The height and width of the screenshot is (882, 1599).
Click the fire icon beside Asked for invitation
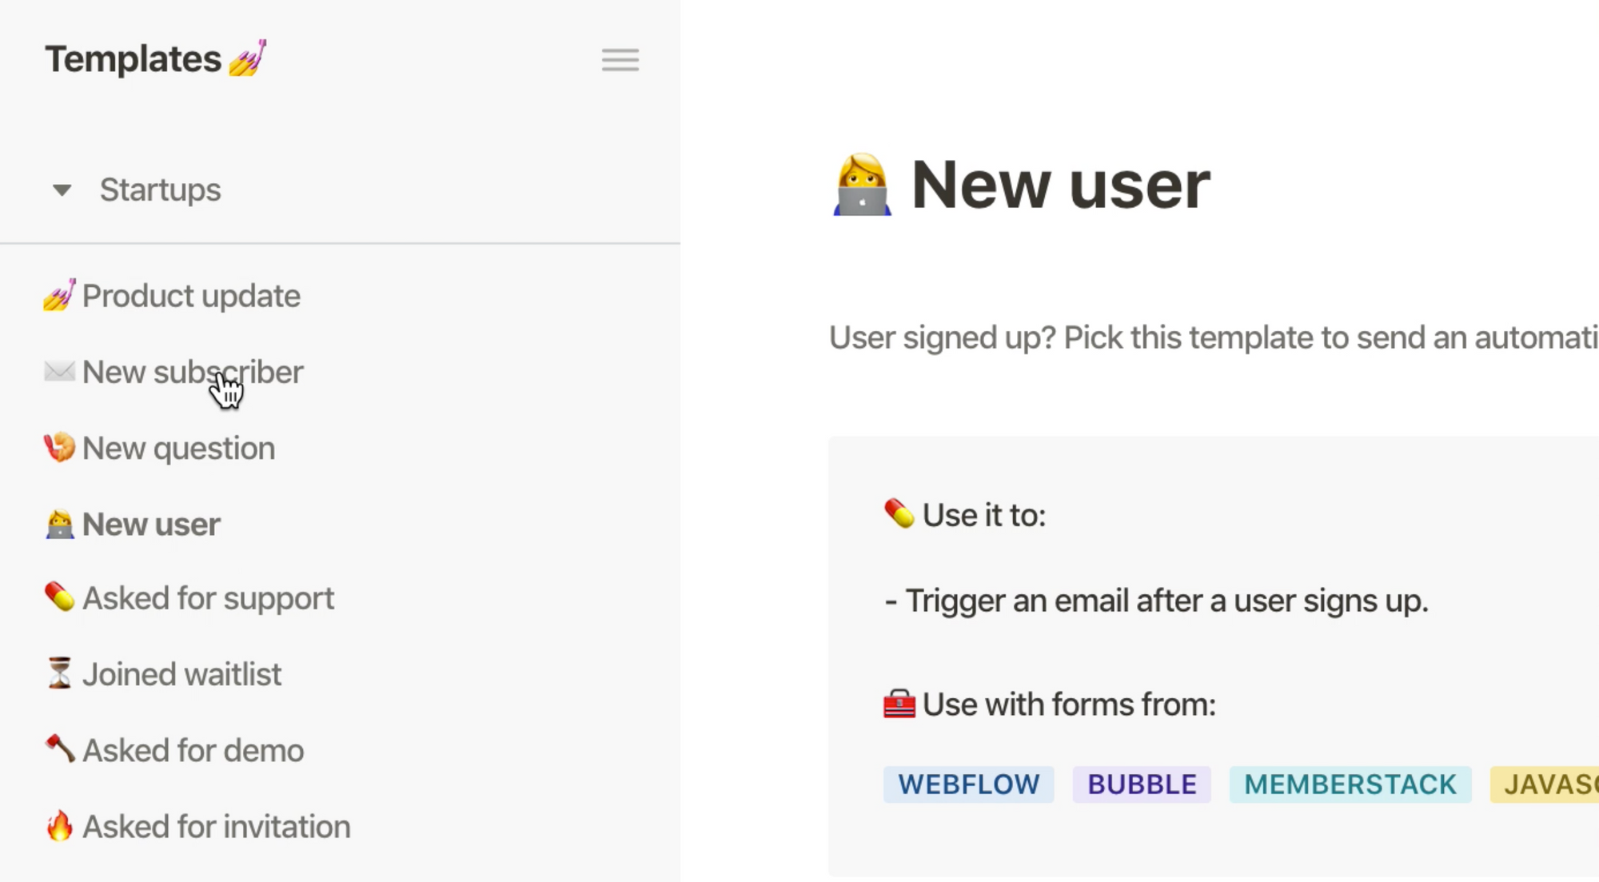[x=60, y=825]
